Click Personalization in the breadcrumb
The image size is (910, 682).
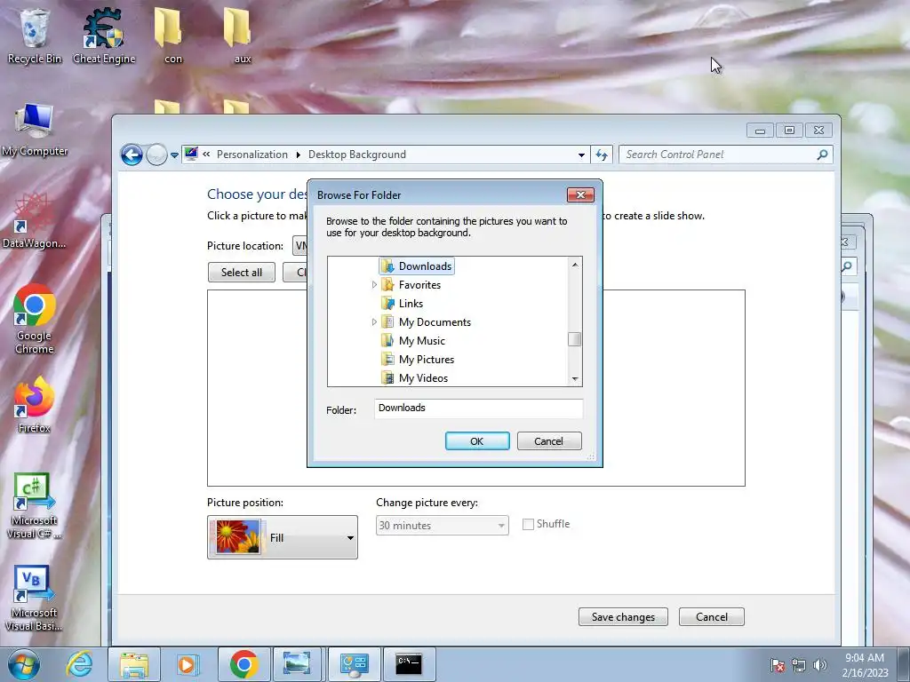pos(252,155)
